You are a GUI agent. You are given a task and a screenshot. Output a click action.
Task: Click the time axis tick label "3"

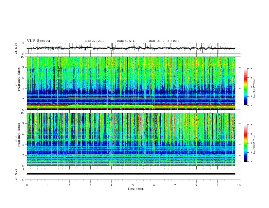[x=90, y=185]
